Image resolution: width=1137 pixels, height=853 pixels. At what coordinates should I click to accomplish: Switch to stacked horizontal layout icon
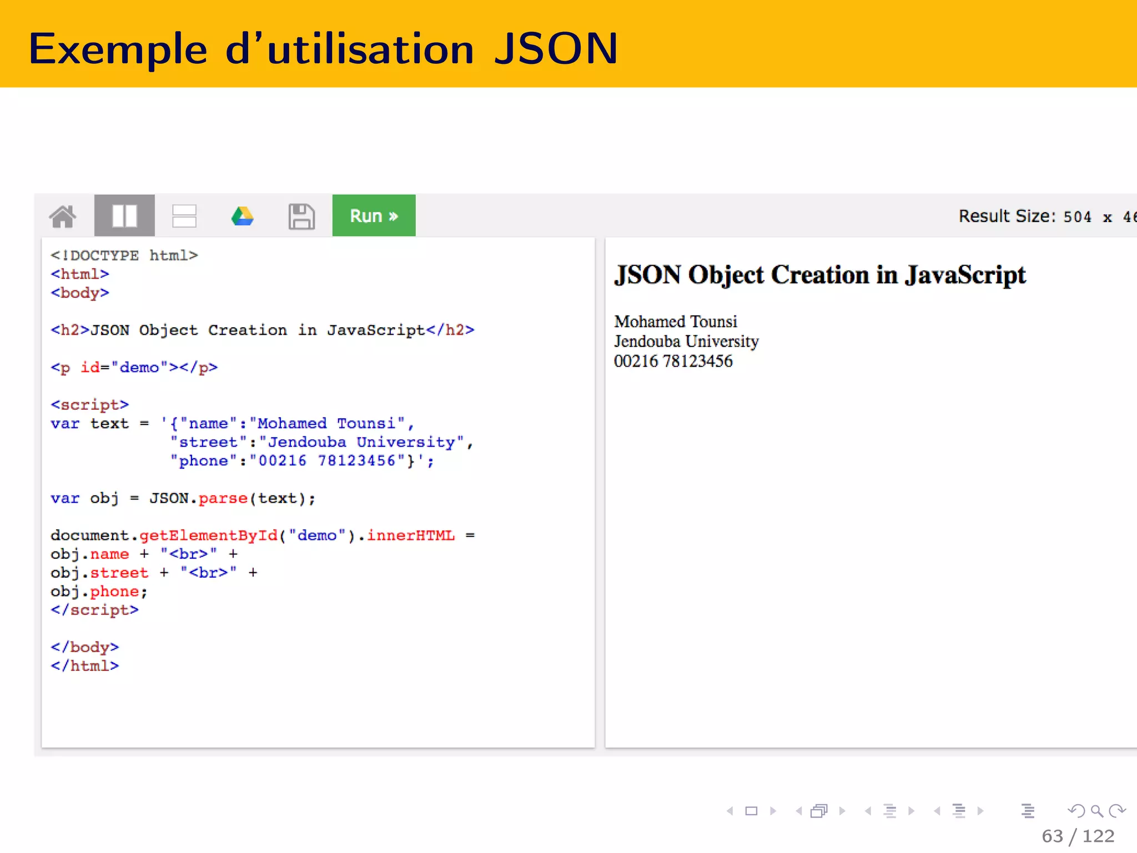[184, 216]
